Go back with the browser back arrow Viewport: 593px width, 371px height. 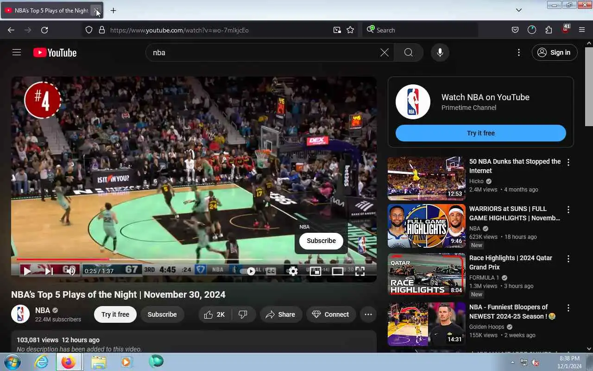[11, 30]
